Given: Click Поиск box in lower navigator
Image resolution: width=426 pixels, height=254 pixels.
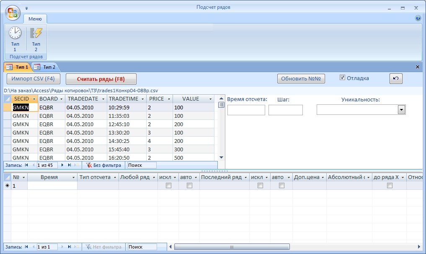Looking at the screenshot, I should coord(142,246).
